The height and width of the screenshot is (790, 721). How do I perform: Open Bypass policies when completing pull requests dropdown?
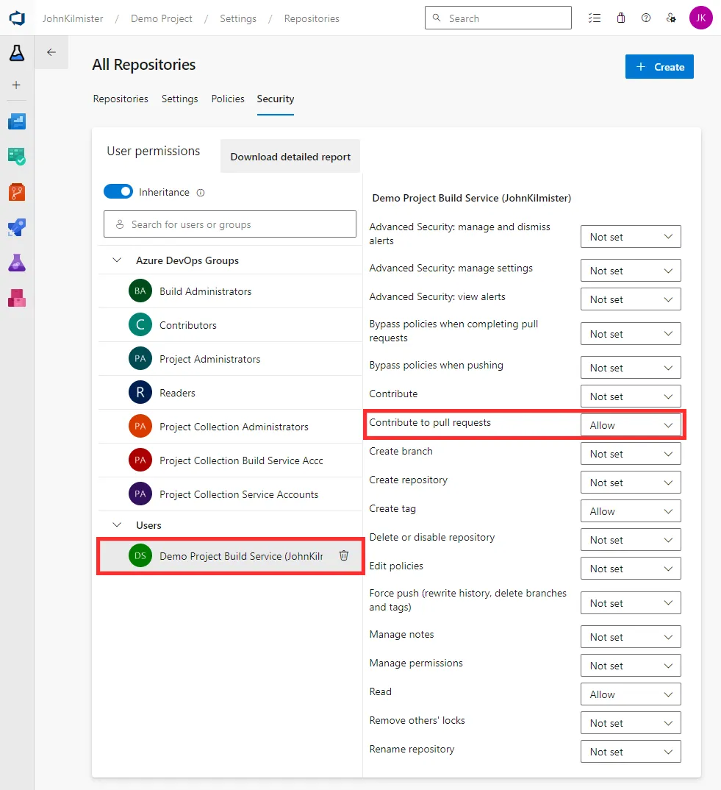[x=631, y=334]
